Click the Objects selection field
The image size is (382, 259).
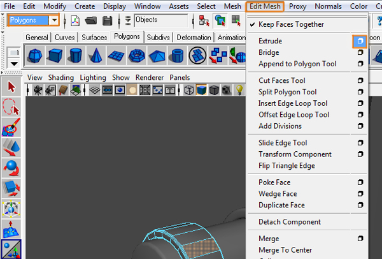[x=161, y=20]
